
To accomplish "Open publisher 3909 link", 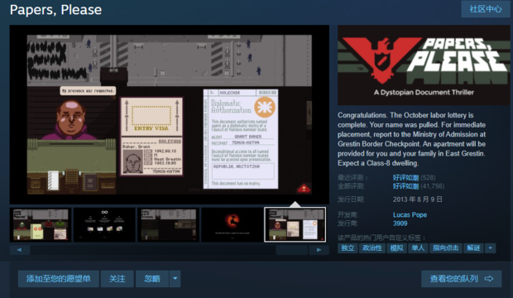I will (x=400, y=223).
